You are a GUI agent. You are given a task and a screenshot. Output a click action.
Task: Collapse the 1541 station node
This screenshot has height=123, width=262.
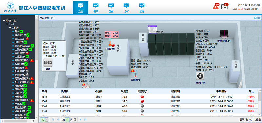pyautogui.click(x=7, y=24)
